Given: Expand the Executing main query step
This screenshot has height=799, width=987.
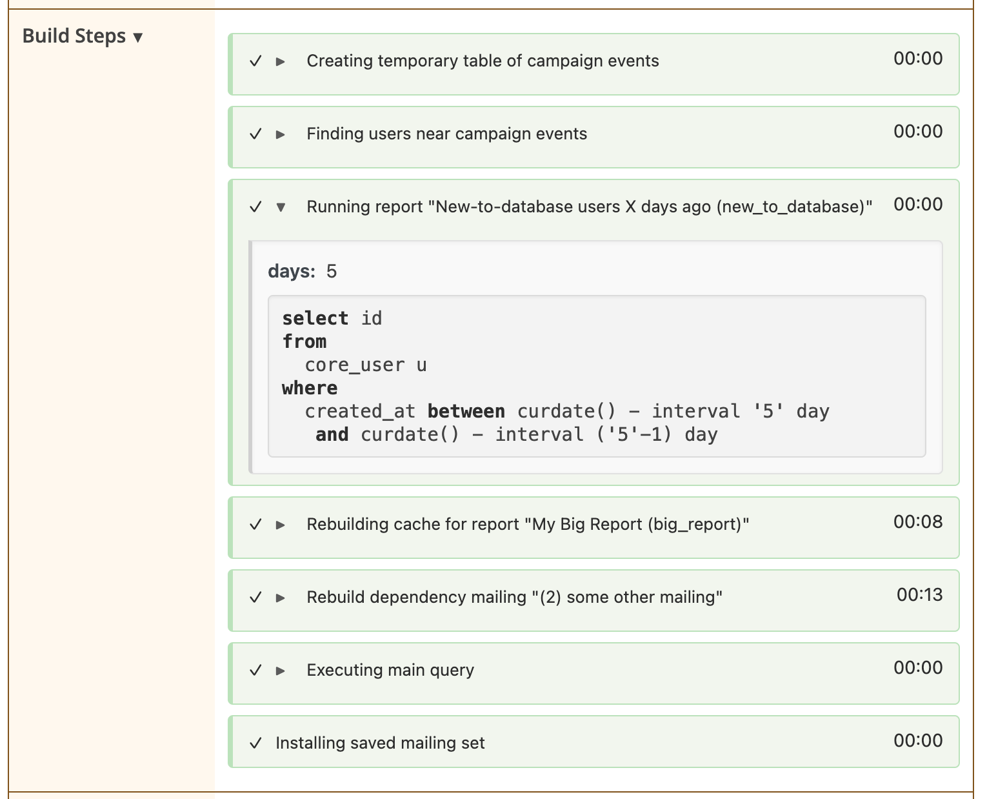Looking at the screenshot, I should (x=281, y=671).
